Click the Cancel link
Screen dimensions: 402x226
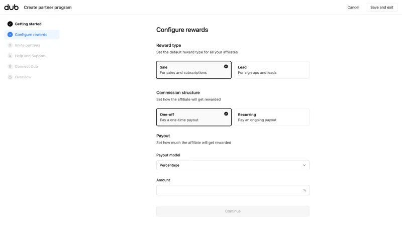353,8
